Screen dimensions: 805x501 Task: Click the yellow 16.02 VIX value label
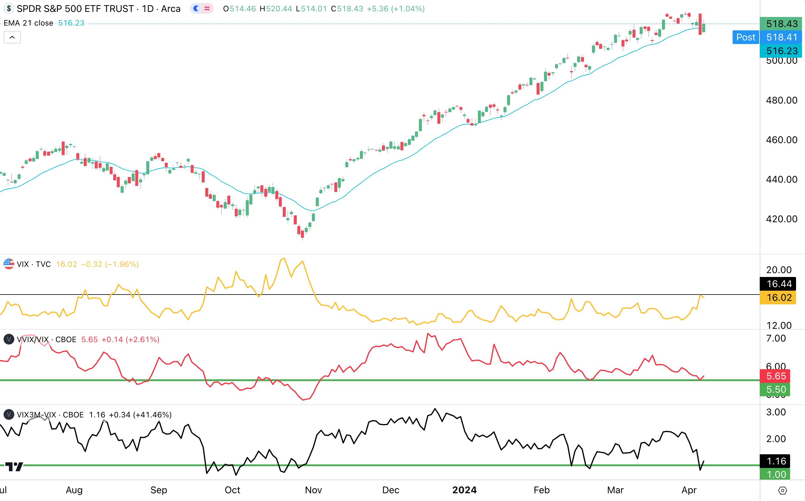778,297
